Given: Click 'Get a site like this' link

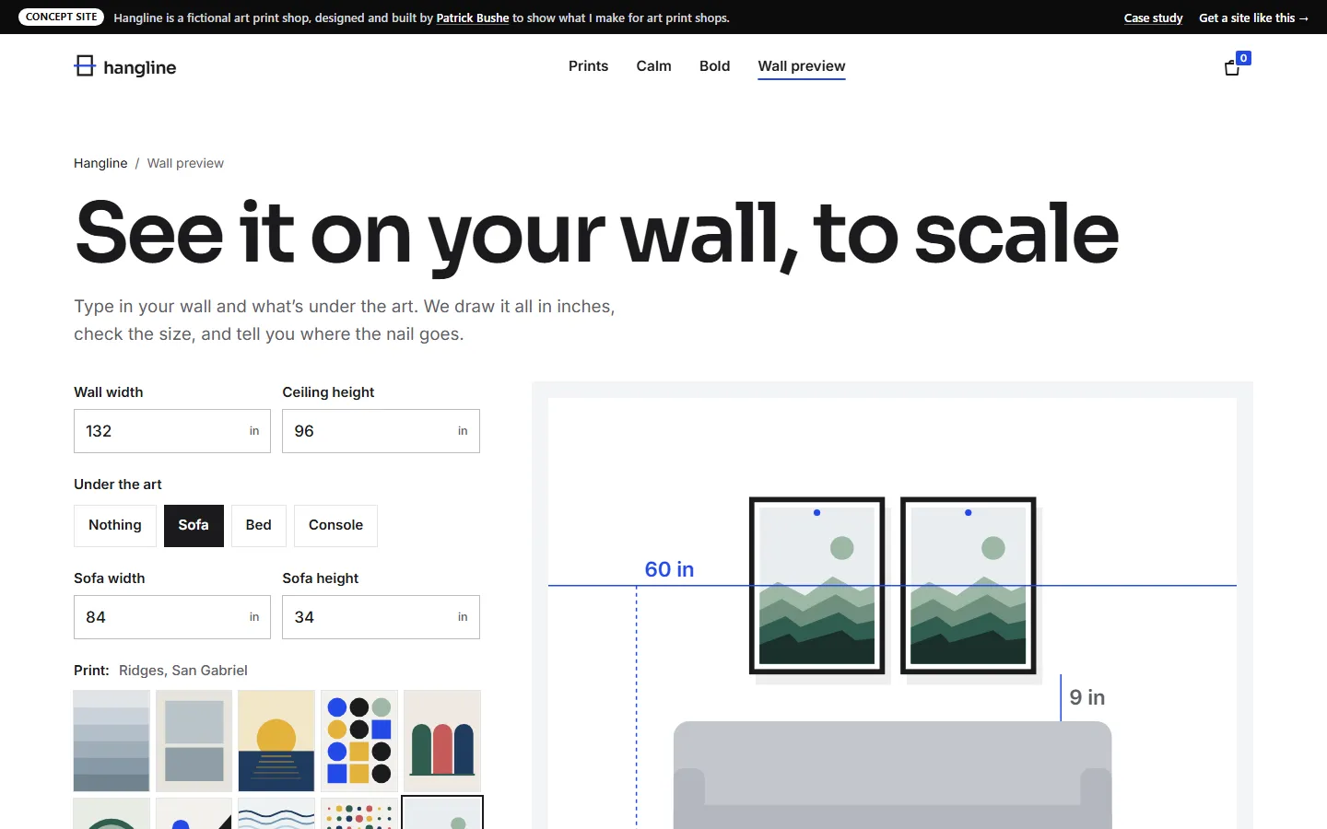Looking at the screenshot, I should (x=1253, y=18).
